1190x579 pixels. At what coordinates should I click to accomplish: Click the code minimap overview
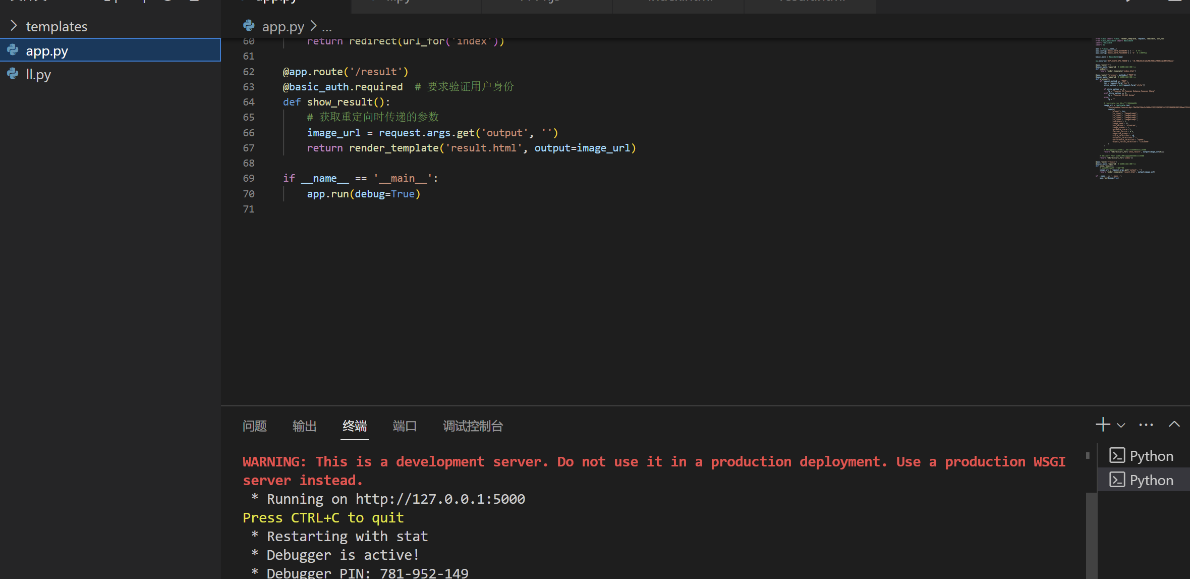[x=1142, y=108]
